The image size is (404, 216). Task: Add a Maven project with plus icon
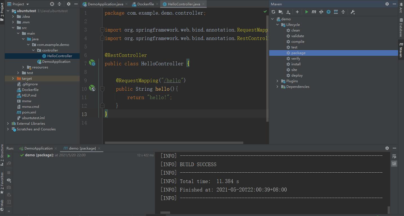click(297, 12)
